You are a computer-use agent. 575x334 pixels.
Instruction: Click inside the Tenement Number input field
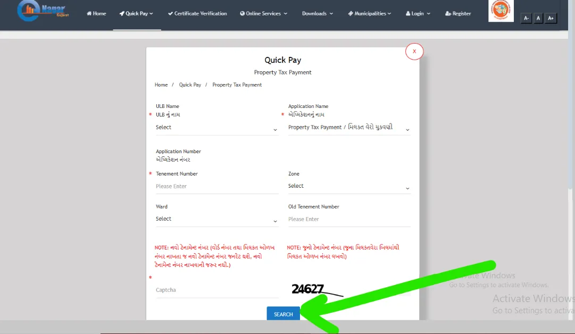pyautogui.click(x=216, y=186)
